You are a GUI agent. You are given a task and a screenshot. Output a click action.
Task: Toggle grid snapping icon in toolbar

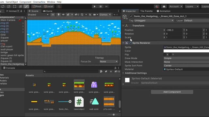(59, 6)
